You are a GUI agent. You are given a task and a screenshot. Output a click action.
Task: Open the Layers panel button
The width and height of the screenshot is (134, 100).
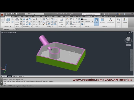click(x=118, y=21)
